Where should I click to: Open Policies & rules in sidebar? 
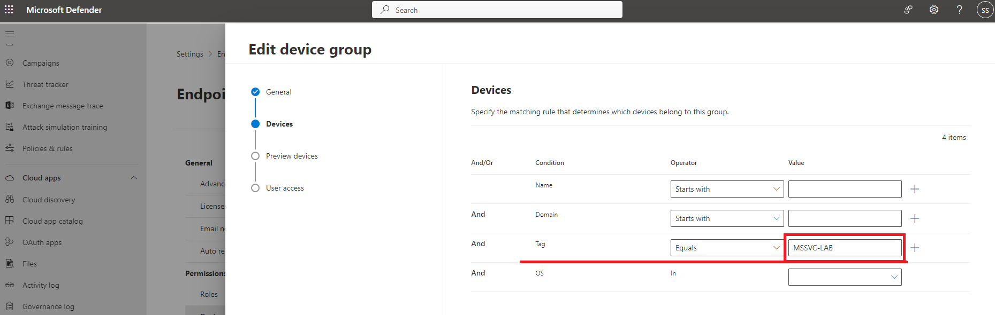tap(48, 148)
